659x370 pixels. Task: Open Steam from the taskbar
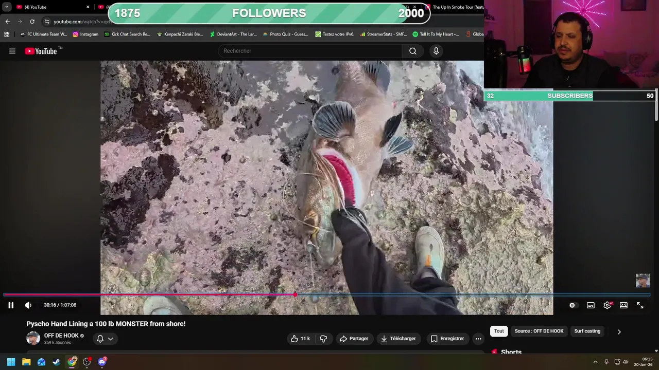click(56, 362)
